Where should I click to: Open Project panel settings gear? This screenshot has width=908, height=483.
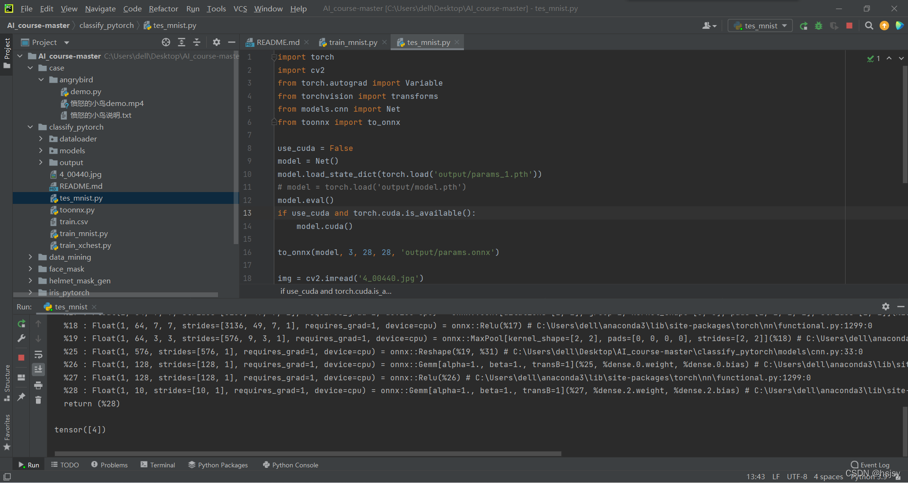point(217,42)
